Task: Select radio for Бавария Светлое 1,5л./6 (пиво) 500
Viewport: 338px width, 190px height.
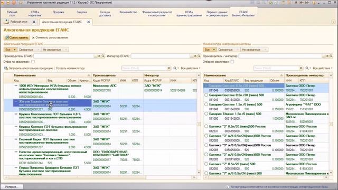Action: pyautogui.click(x=206, y=104)
